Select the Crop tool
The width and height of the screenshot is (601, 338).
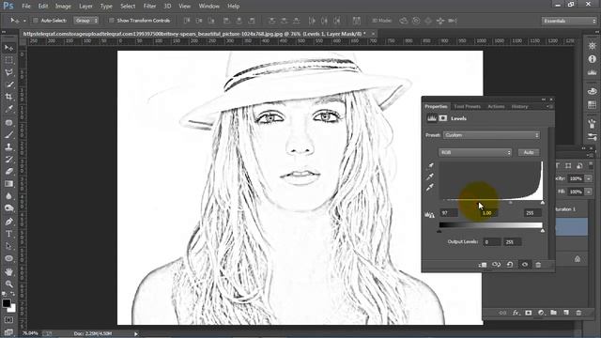[8, 97]
